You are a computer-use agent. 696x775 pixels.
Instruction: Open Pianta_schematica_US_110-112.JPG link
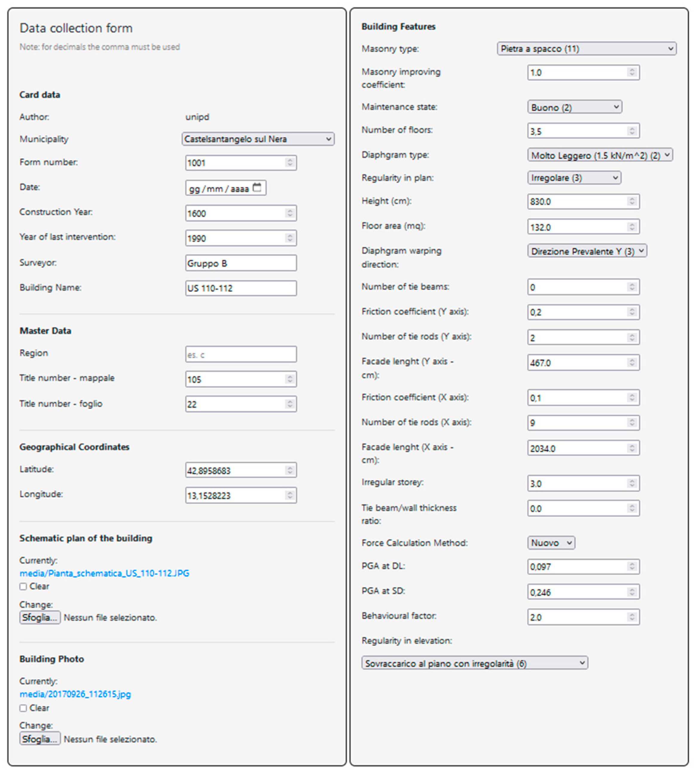104,573
